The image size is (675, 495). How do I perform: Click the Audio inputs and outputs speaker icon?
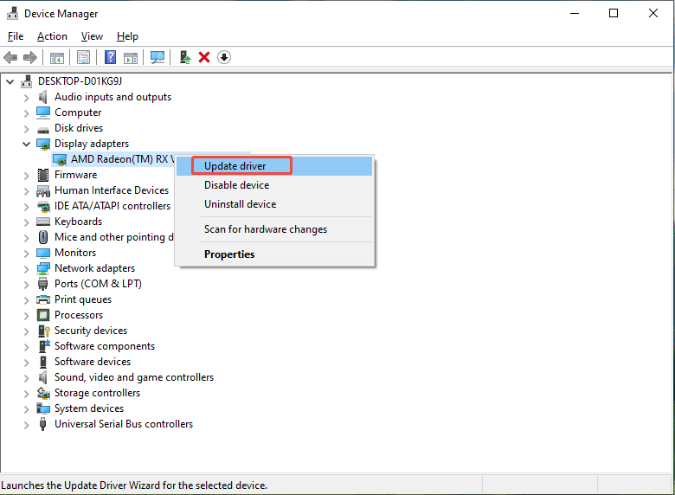(42, 97)
